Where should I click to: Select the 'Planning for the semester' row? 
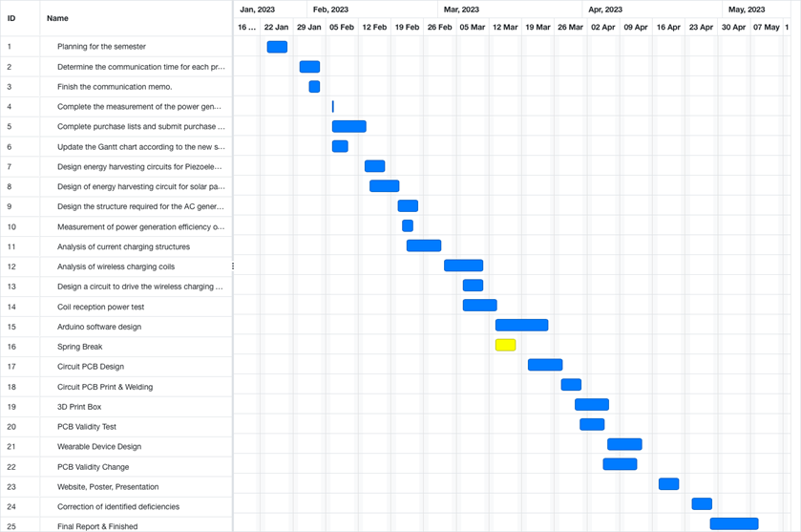coord(101,47)
